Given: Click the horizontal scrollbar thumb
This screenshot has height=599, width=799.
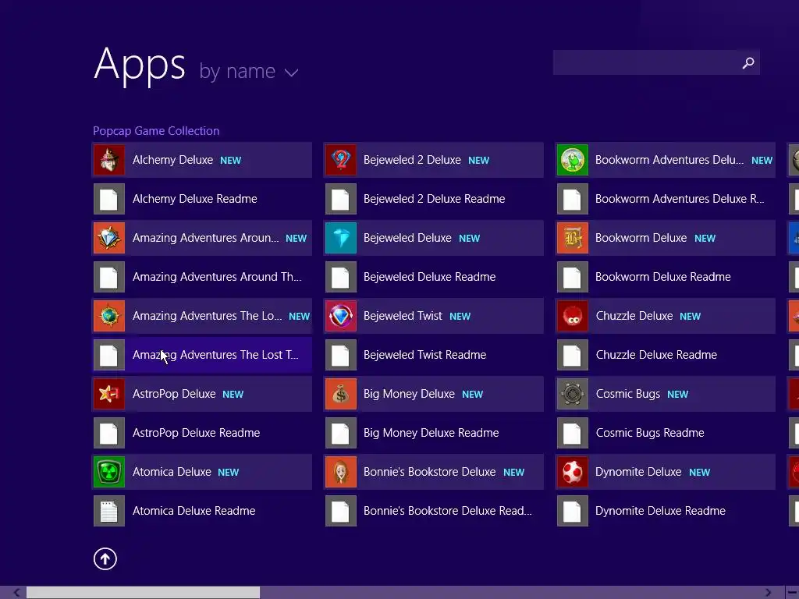Looking at the screenshot, I should coord(144,593).
